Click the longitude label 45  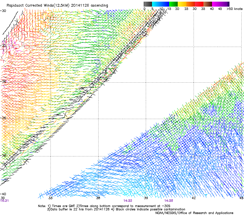(x=241, y=198)
